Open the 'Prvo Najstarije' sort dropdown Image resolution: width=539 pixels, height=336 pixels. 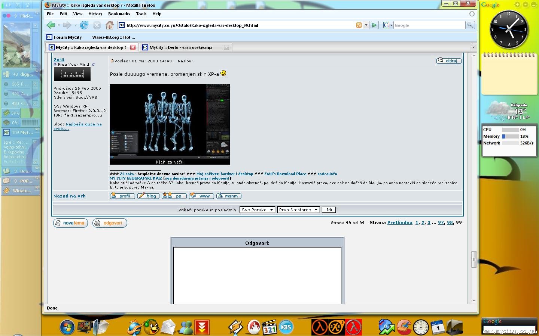298,210
